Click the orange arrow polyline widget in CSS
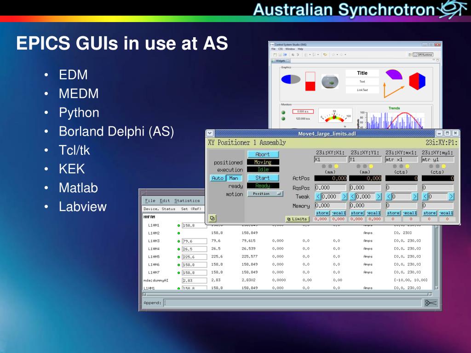The height and width of the screenshot is (353, 471). (394, 91)
